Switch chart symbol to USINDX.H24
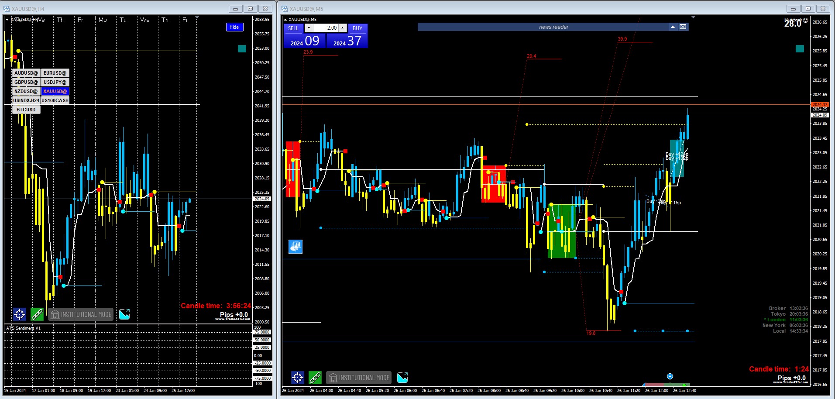Screen dimensions: 835x399 (26, 100)
